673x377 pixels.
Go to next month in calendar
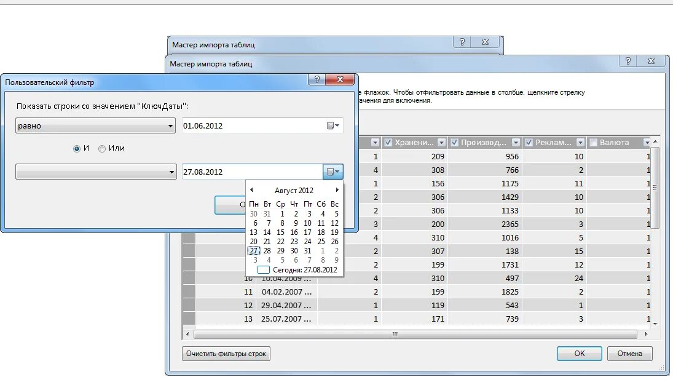point(337,190)
